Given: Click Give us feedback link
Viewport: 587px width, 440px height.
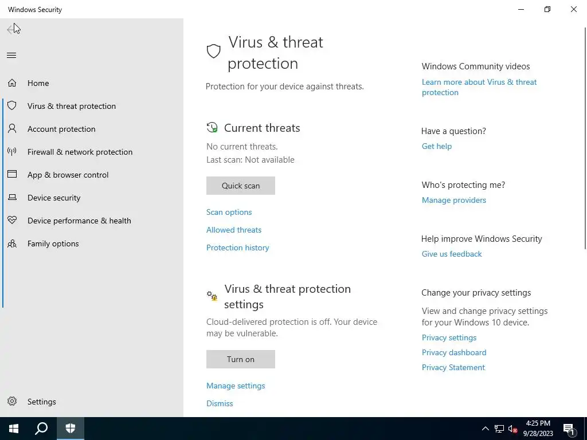Looking at the screenshot, I should coord(452,254).
